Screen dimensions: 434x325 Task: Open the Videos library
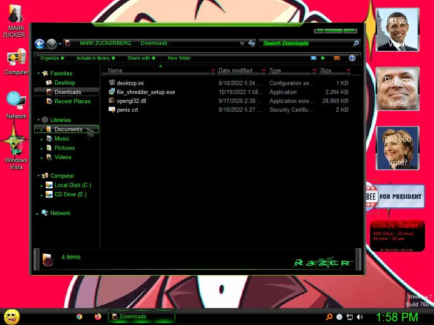(x=63, y=157)
